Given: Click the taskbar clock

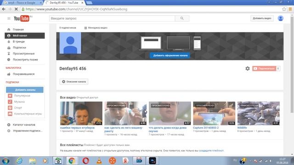Looking at the screenshot, I should [x=283, y=161].
